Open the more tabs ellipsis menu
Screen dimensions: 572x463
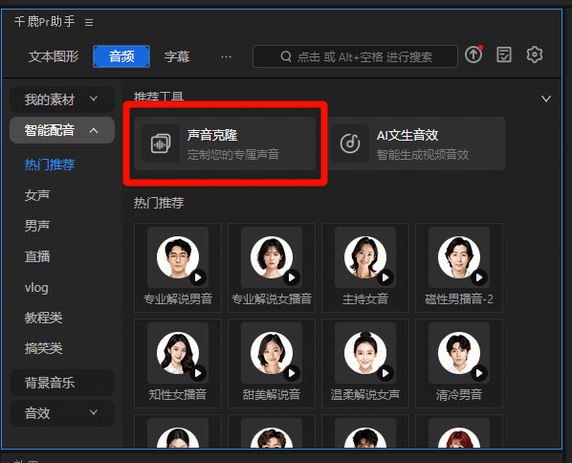(x=226, y=56)
